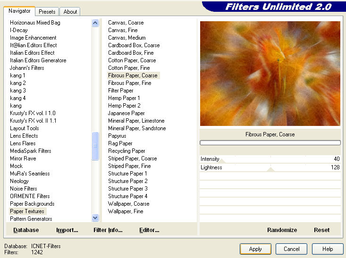Select Paper Textures category
This screenshot has height=258, width=346.
[x=27, y=211]
